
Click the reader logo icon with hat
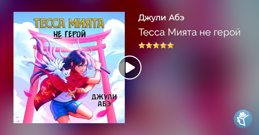tap(243, 119)
